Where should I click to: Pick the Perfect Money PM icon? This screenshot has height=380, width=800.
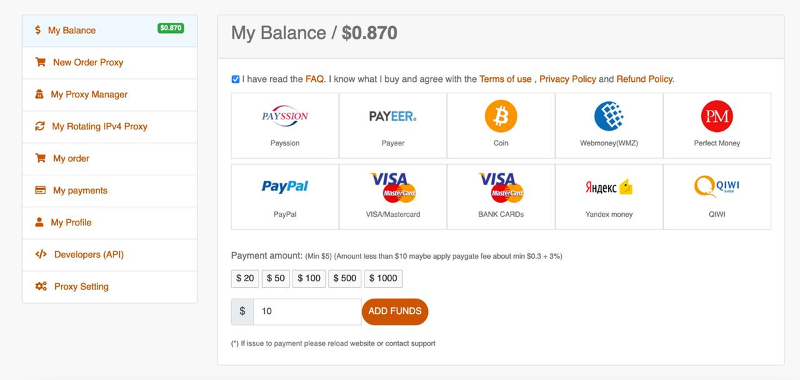pos(717,117)
